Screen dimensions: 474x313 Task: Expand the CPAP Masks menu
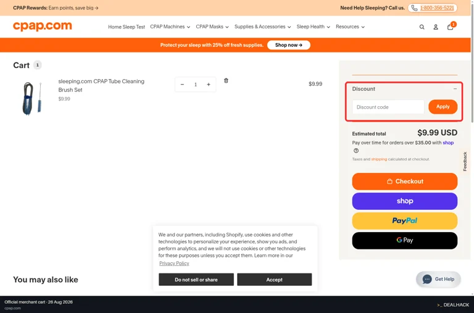[212, 27]
